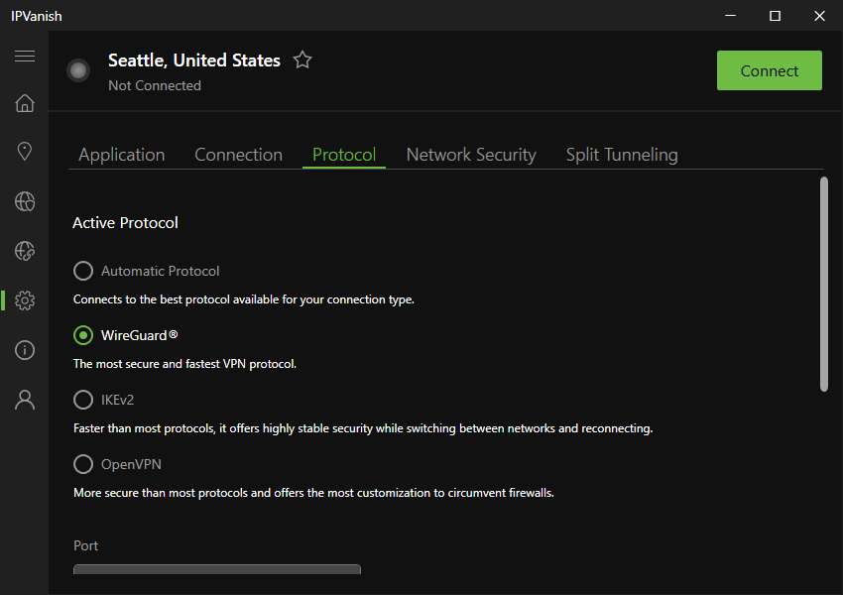
Task: Select the WireGuard radio button
Action: coord(83,335)
